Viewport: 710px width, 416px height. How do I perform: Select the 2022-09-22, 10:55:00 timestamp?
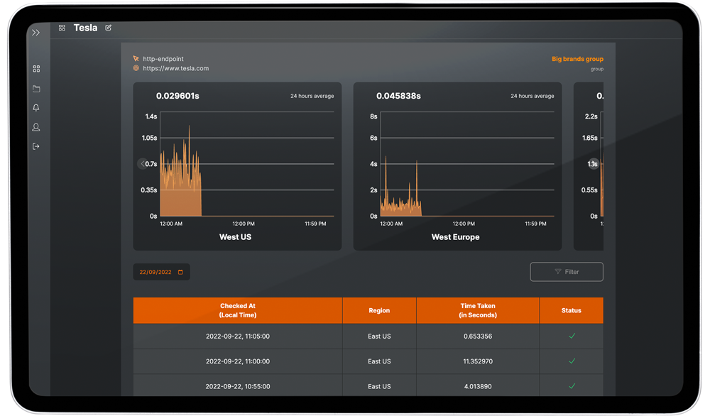point(238,387)
